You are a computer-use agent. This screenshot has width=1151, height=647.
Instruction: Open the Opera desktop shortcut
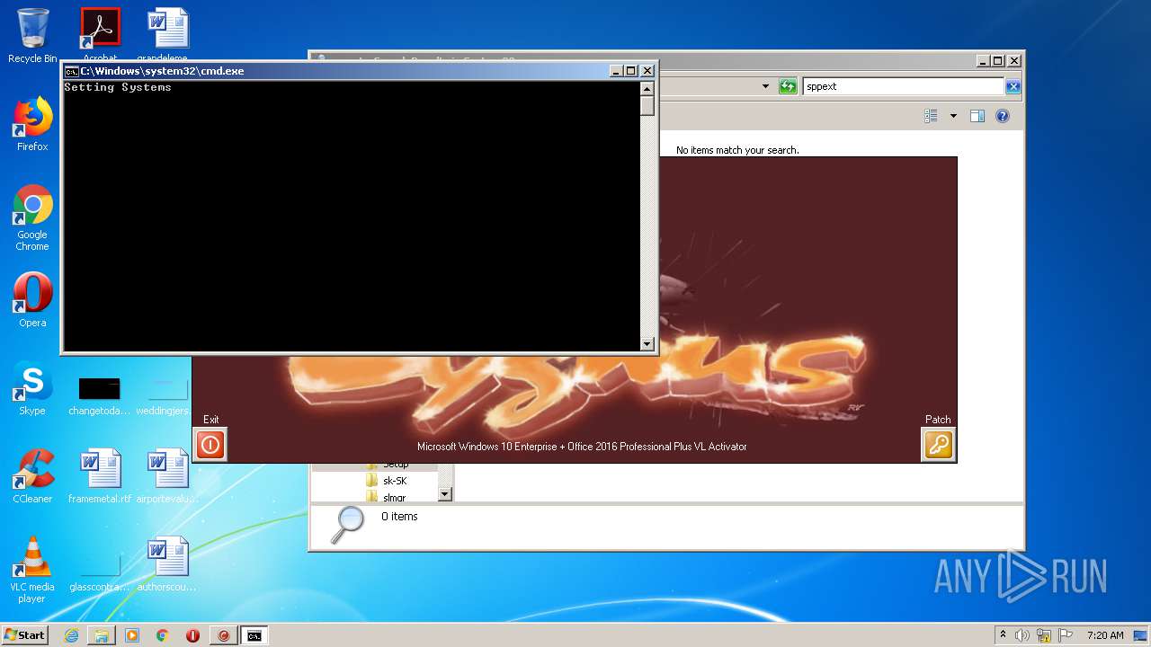[x=32, y=300]
